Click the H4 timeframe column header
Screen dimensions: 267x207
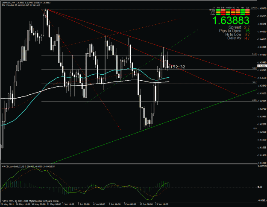242,8
